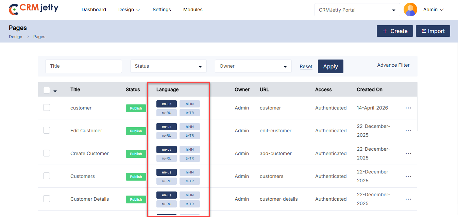Click the Create button
The image size is (458, 217).
point(394,31)
